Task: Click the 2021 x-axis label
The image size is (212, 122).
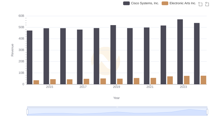Action: tap(150, 87)
